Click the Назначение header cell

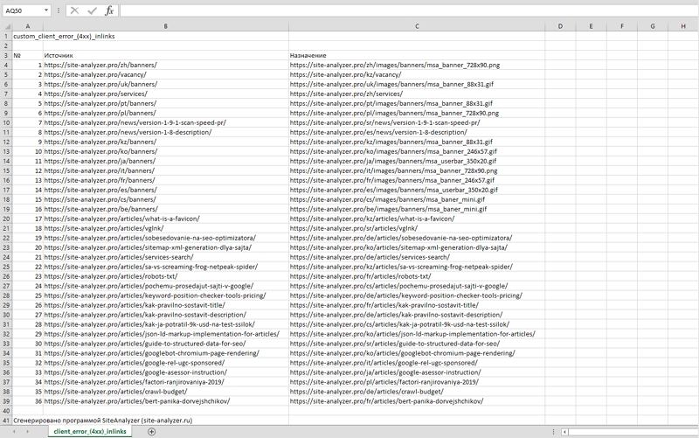coord(417,55)
